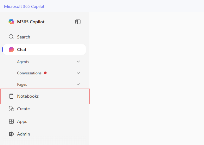
Task: Click the red Conversations notification dot
Action: 45,73
